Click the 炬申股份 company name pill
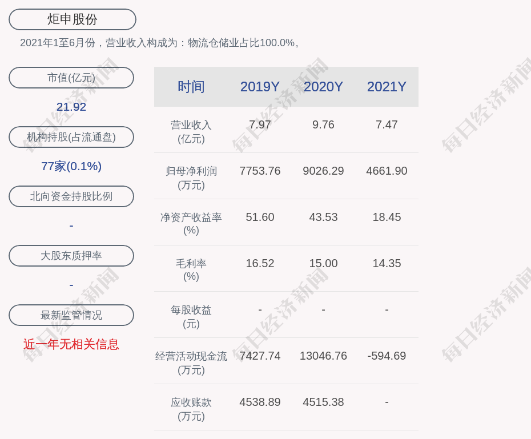The height and width of the screenshot is (439, 531). 73,19
